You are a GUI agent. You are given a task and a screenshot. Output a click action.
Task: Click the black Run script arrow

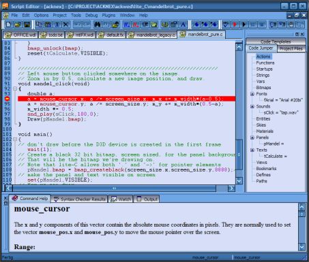coord(244,24)
